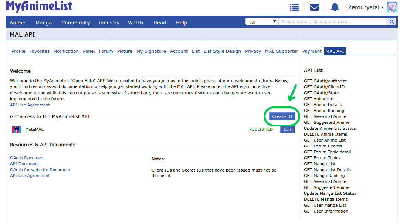Image resolution: width=400 pixels, height=224 pixels.
Task: Click Edit button for MetaMAL
Action: [287, 130]
